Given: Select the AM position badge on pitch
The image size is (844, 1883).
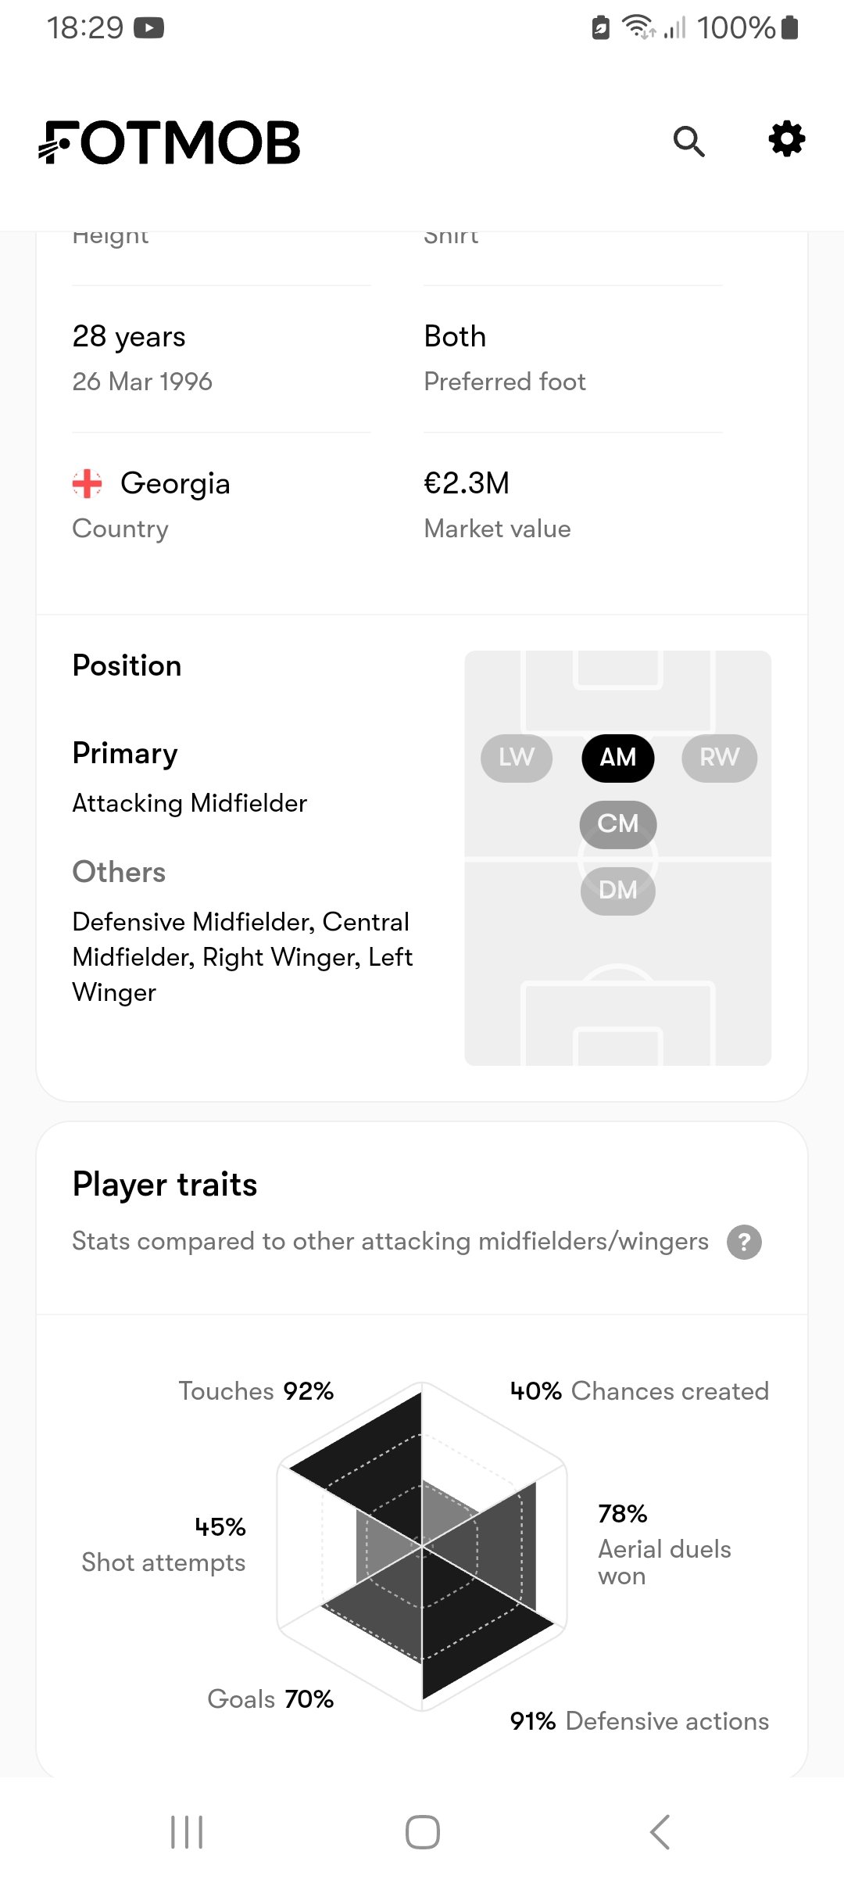Looking at the screenshot, I should click(617, 758).
